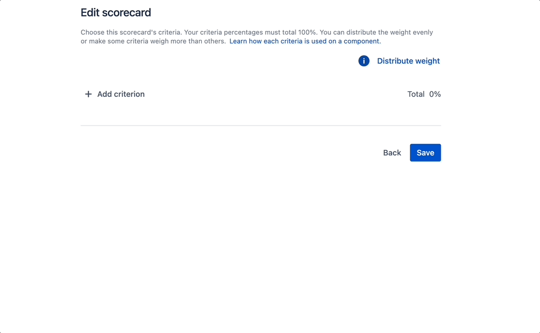Click the horizontal divider above Save
This screenshot has width=540, height=333.
coord(261,126)
